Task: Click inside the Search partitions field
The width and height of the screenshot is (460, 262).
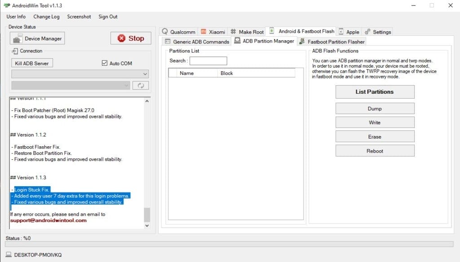Action: pyautogui.click(x=209, y=61)
